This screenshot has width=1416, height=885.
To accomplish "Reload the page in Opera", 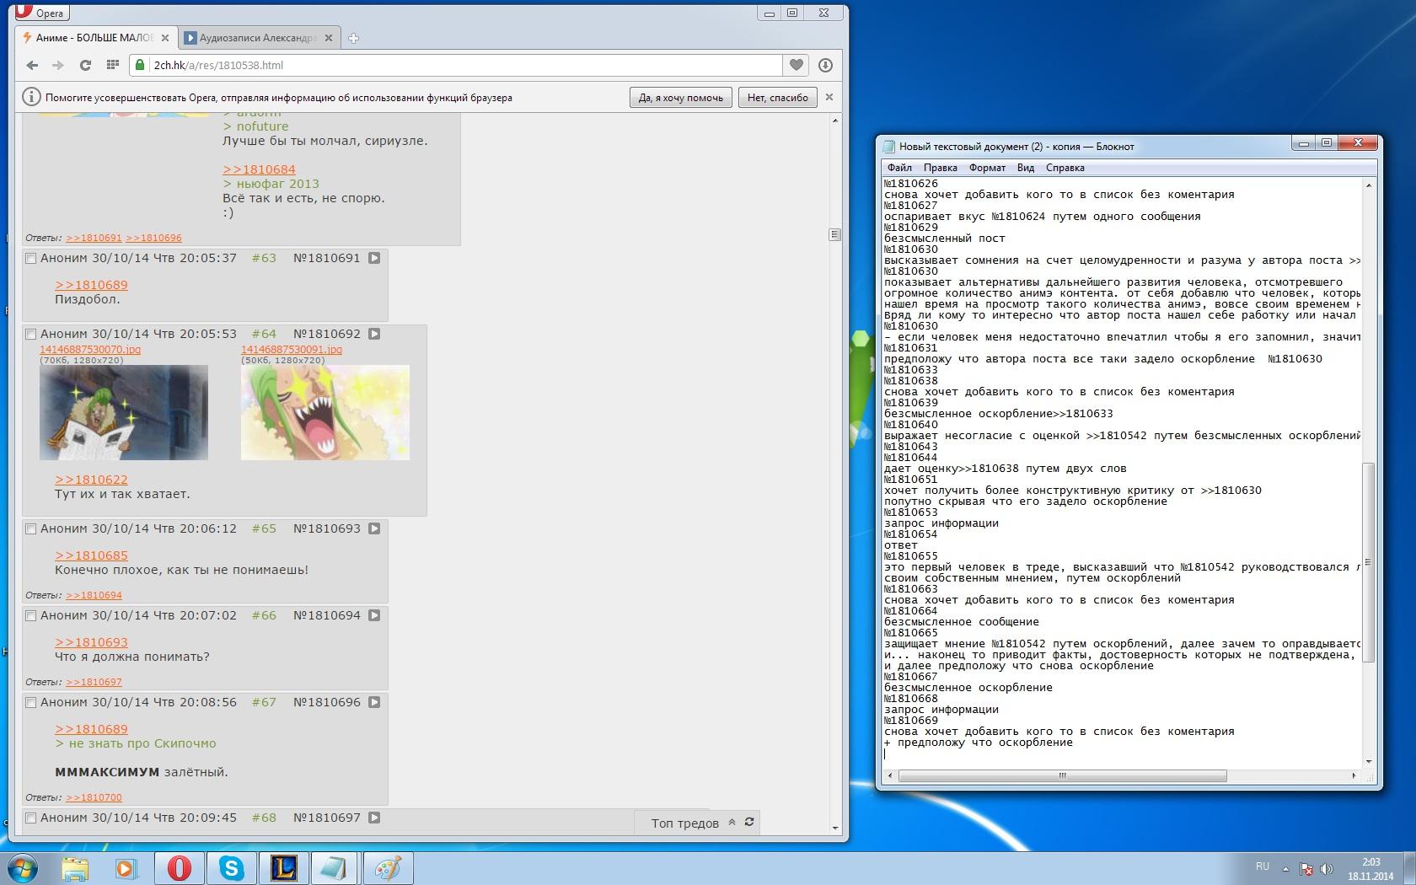I will 85,65.
